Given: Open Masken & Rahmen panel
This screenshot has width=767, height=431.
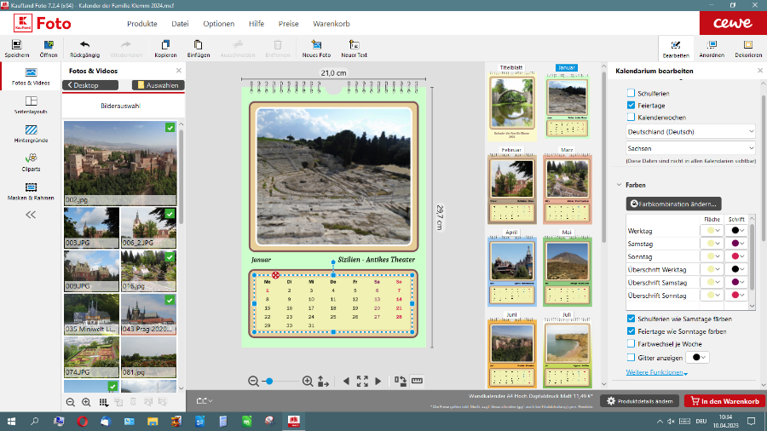Looking at the screenshot, I should [32, 187].
